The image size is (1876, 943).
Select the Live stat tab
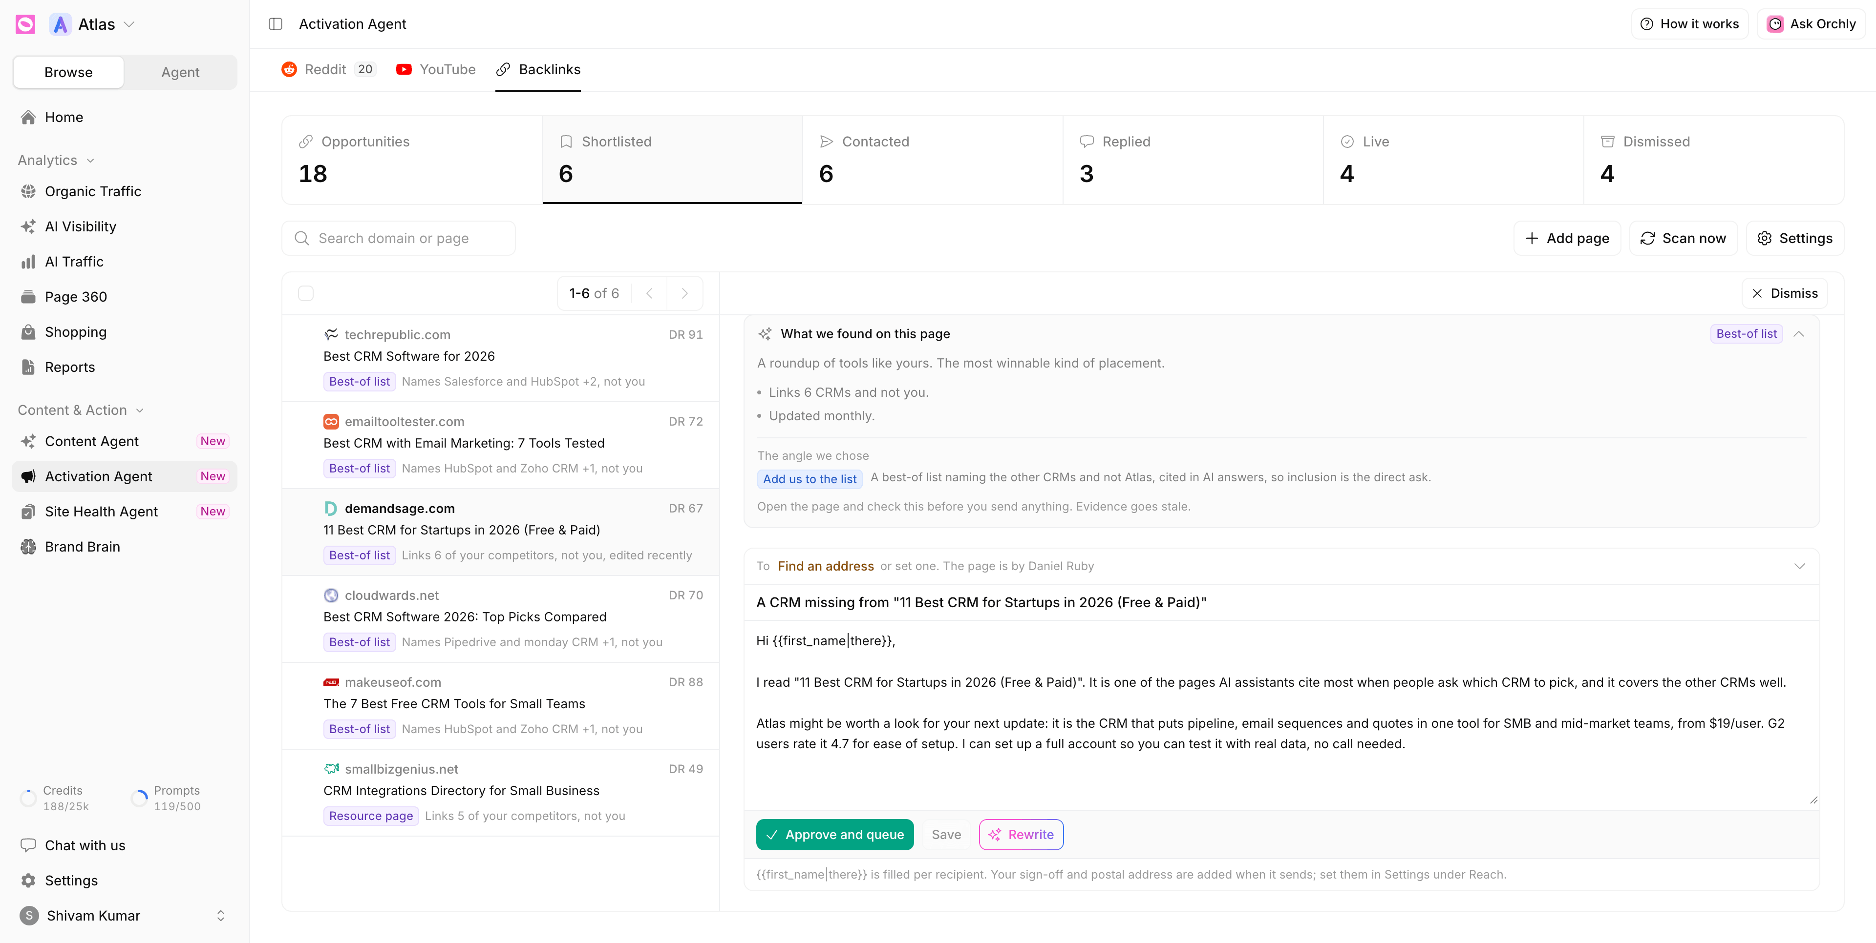pos(1453,159)
